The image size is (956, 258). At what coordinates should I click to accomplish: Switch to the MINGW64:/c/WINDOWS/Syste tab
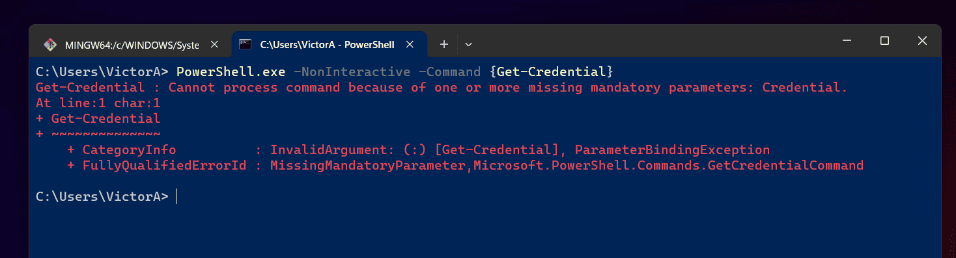(132, 45)
